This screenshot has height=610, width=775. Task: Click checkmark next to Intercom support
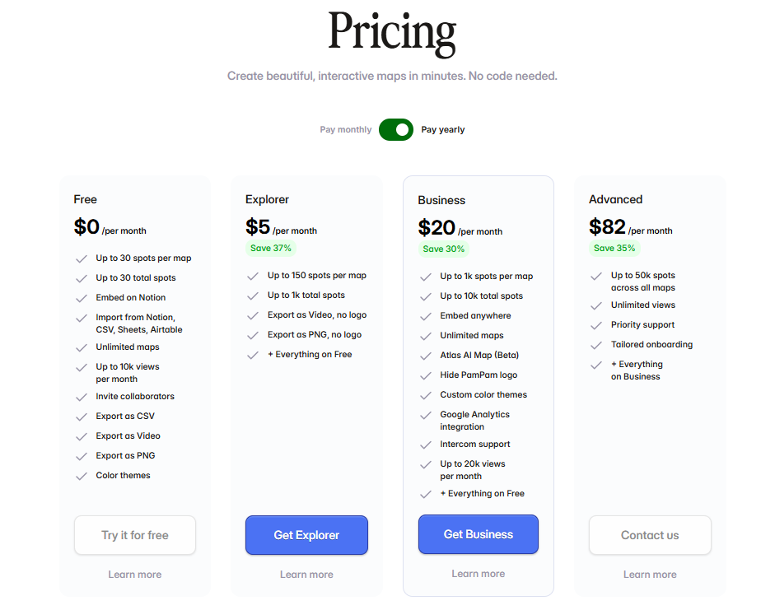426,445
